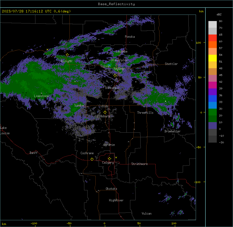This screenshot has width=233, height=227.
Task: Click the ThreeHills town label
Action: coord(145,113)
